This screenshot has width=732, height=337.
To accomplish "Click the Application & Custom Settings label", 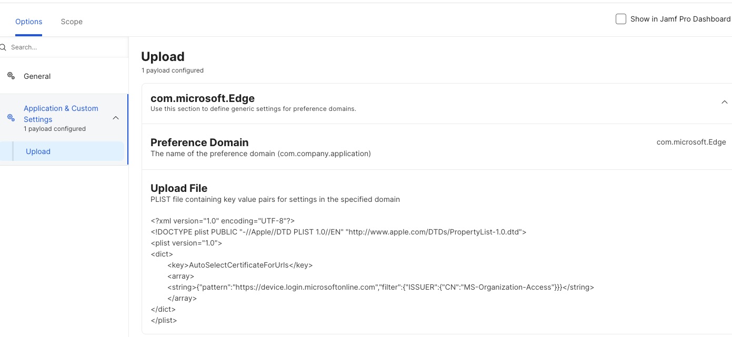I will click(61, 114).
